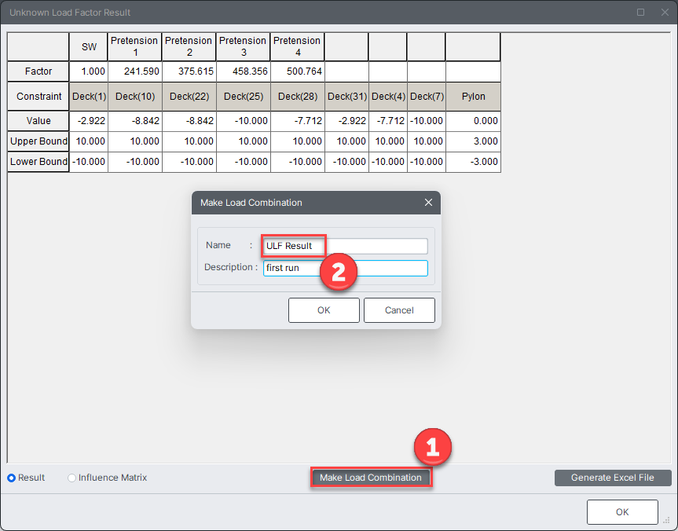Select the Deck(1) value -2.922
The width and height of the screenshot is (678, 531).
(89, 121)
